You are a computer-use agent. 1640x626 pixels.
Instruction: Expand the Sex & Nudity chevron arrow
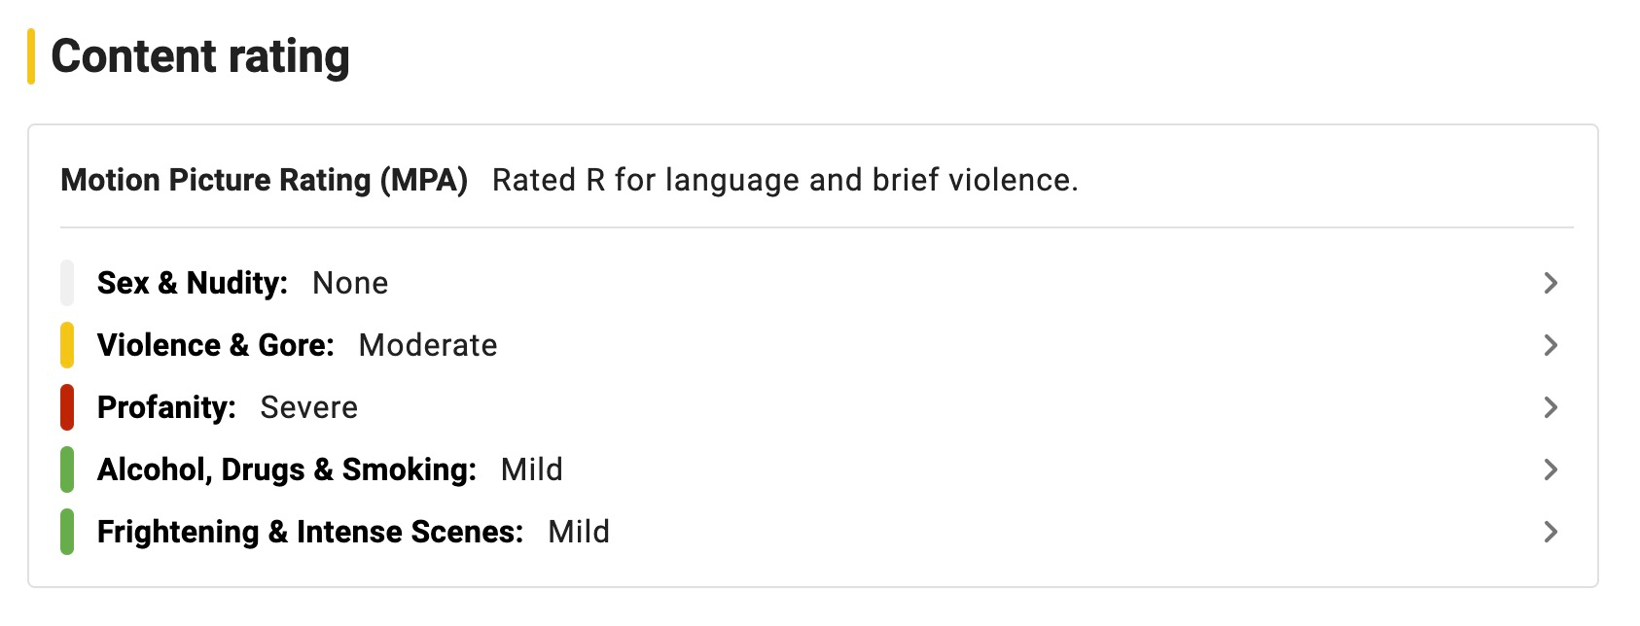tap(1551, 283)
